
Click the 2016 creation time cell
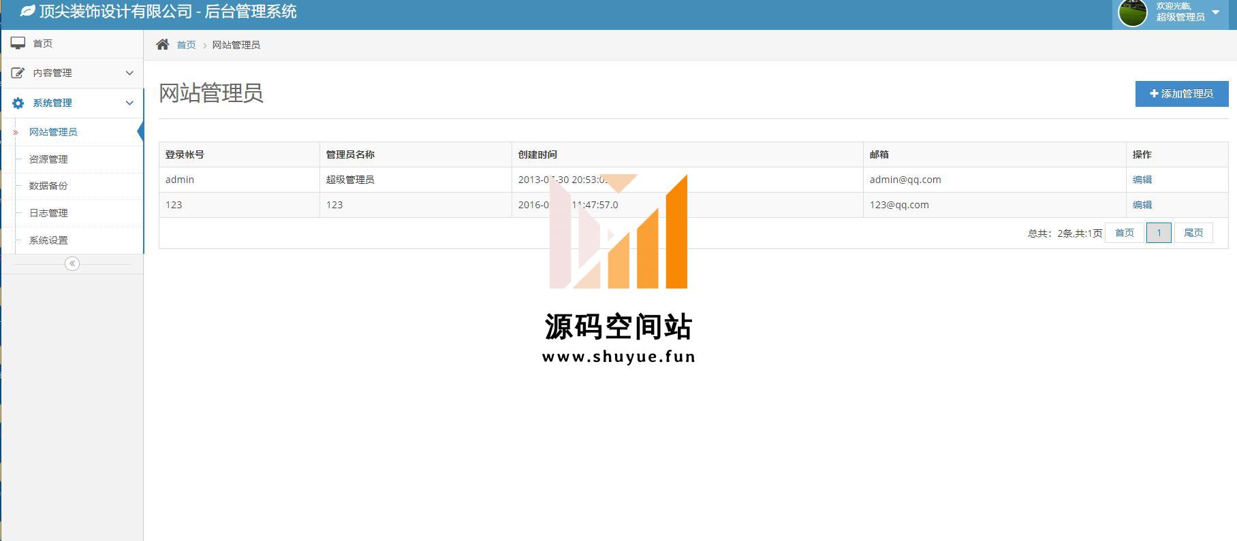point(687,205)
